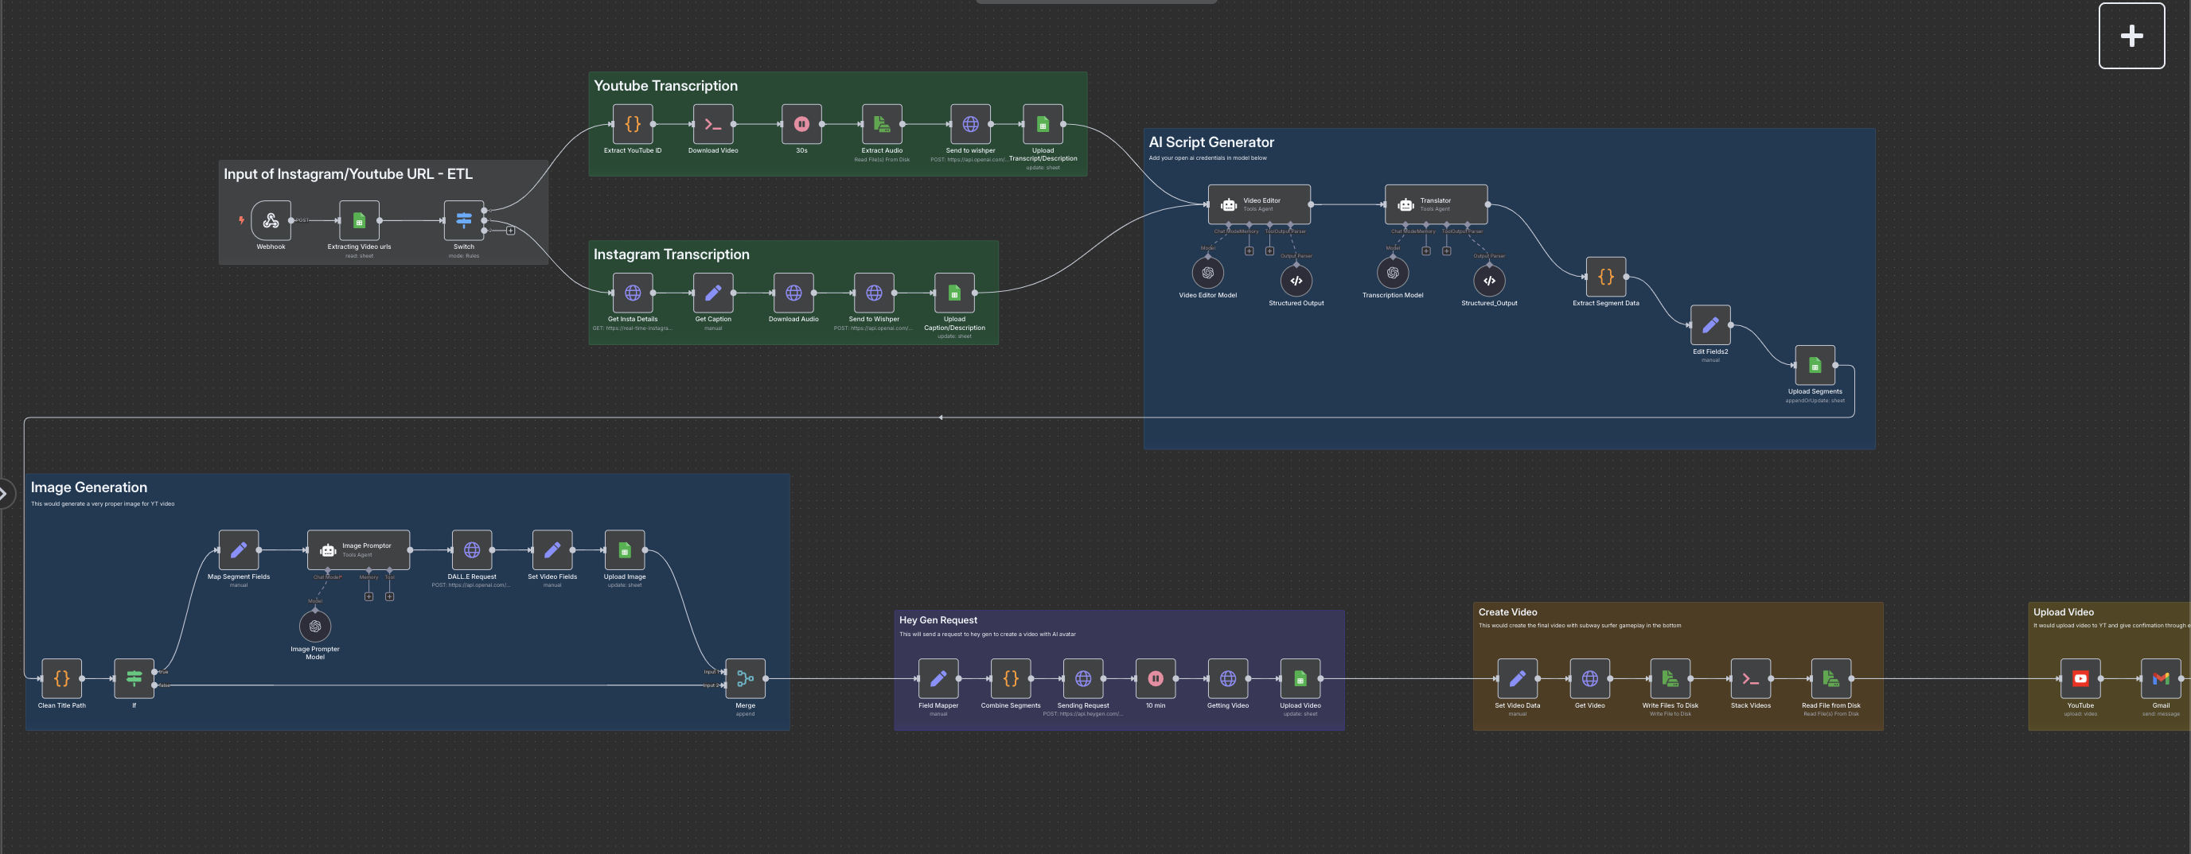Viewport: 2191px width, 854px height.
Task: Click the DALL.E Request HTTP node
Action: pos(472,550)
